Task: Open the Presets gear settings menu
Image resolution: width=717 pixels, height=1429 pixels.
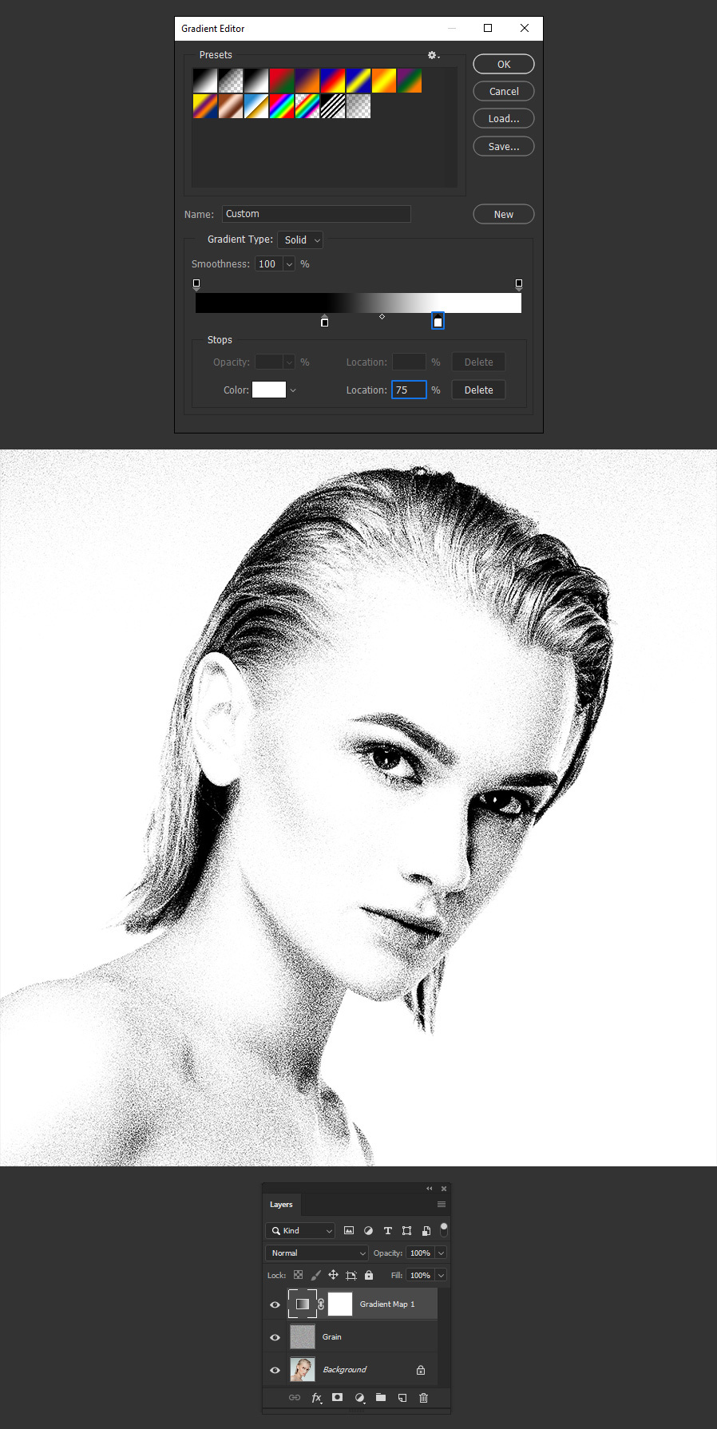Action: pyautogui.click(x=434, y=55)
